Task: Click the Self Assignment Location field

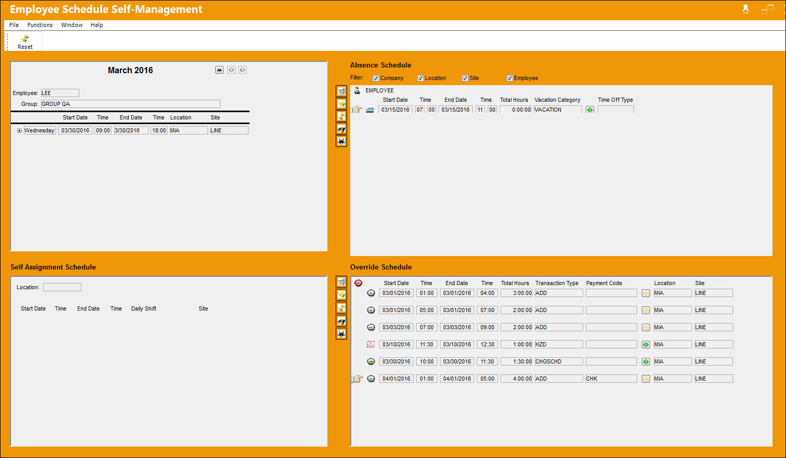Action: 62,287
